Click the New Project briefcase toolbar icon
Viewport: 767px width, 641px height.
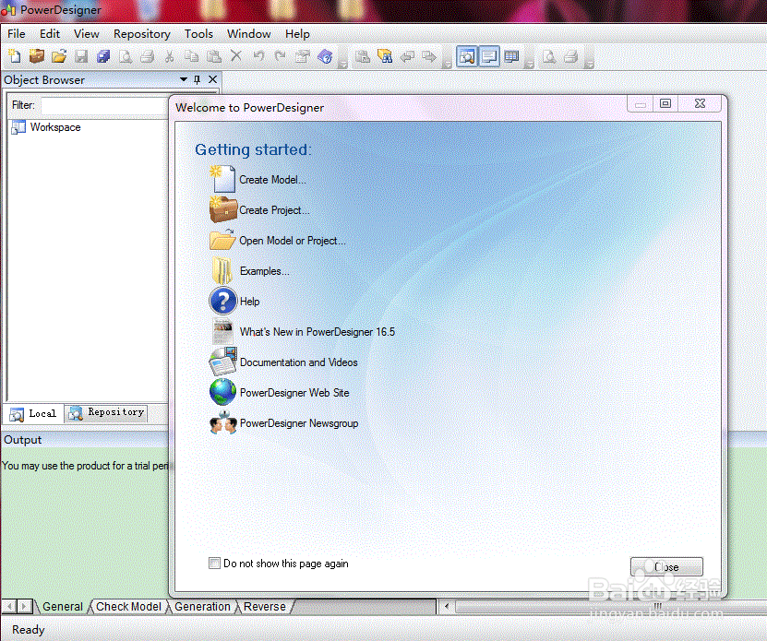point(37,56)
